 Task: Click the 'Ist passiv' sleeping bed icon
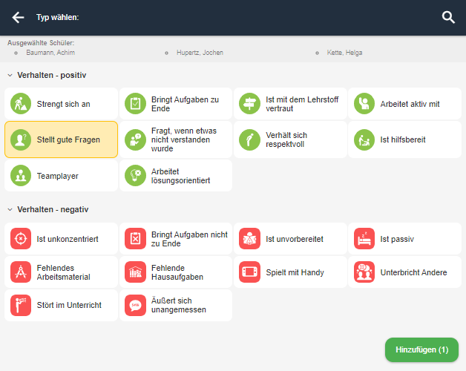[x=364, y=238]
